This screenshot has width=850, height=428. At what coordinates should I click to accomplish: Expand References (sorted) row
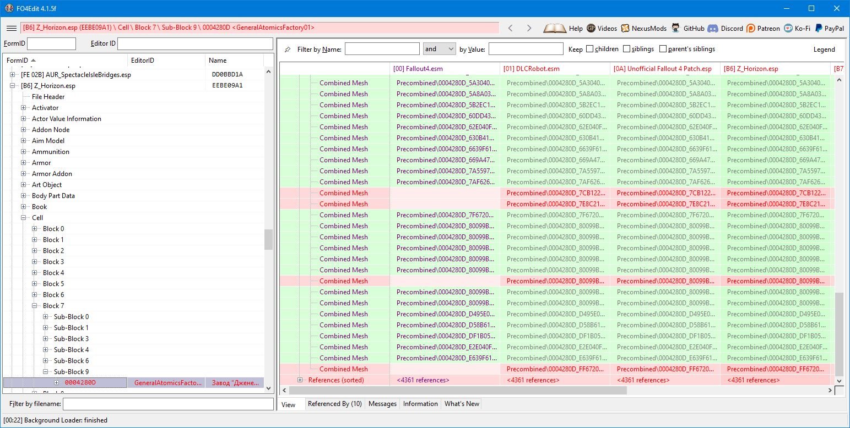(x=300, y=380)
